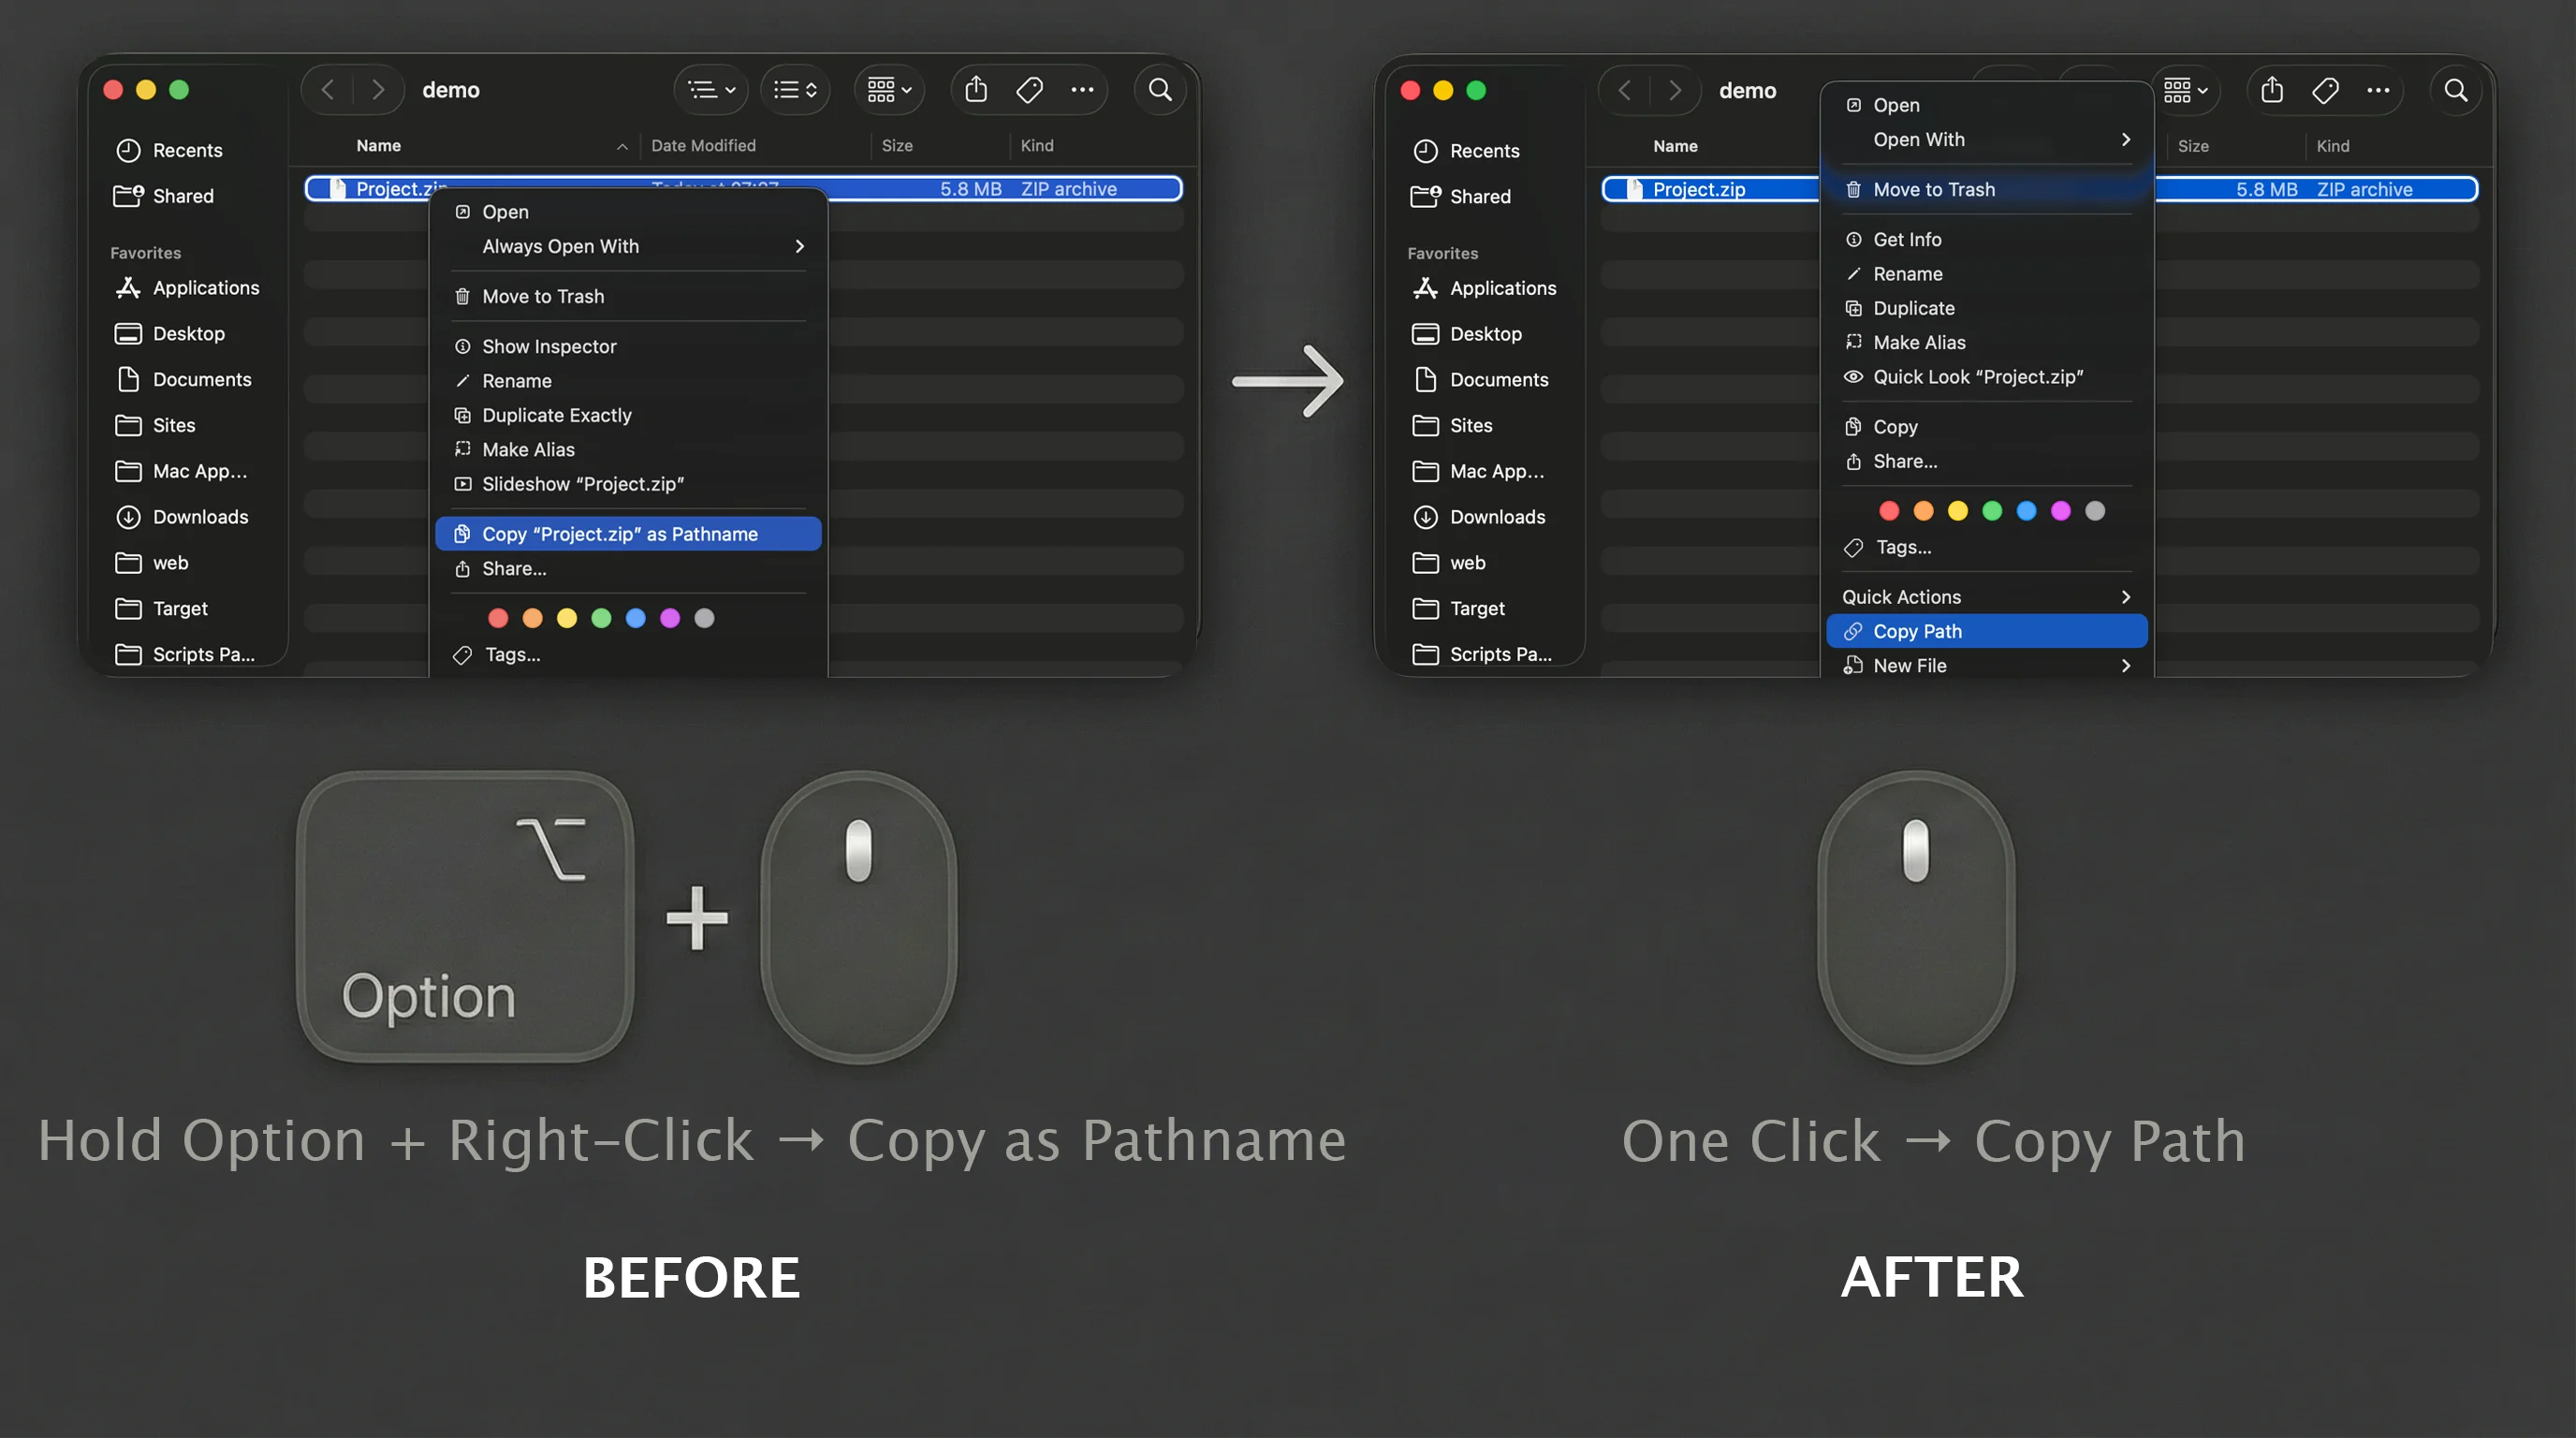The image size is (2576, 1438).
Task: Open the Sites folder in the left sidebar
Action: click(155, 426)
